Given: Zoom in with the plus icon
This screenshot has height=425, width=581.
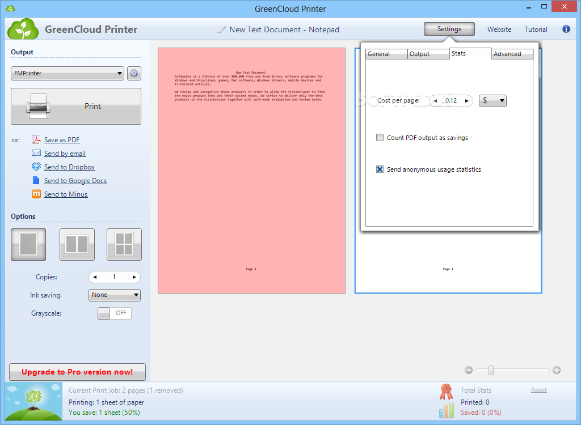Looking at the screenshot, I should pyautogui.click(x=556, y=370).
